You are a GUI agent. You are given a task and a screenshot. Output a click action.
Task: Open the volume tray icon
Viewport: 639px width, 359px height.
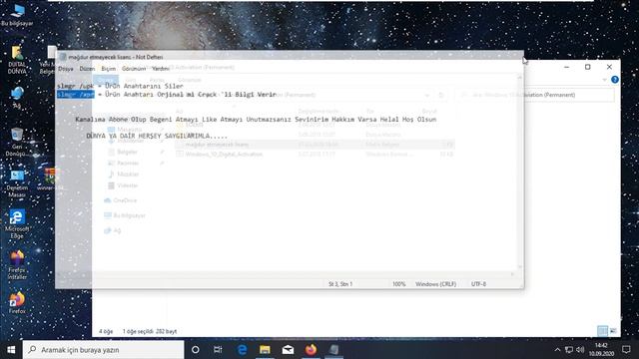580,350
